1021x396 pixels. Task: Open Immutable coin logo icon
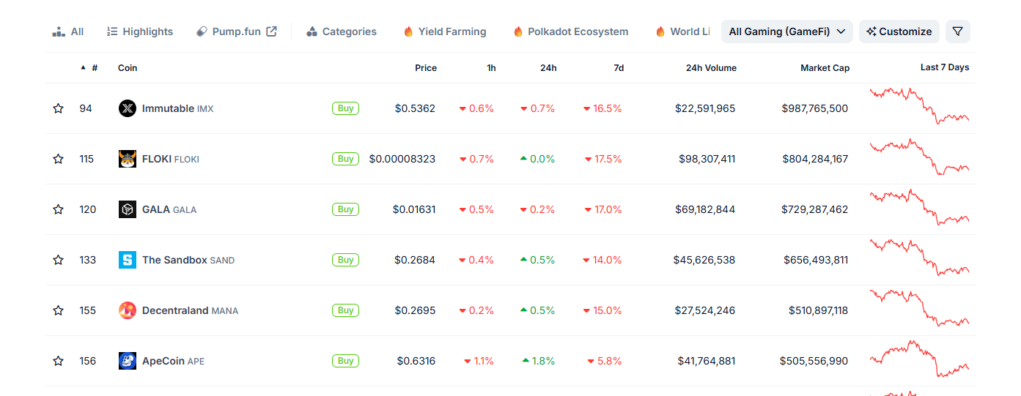128,108
